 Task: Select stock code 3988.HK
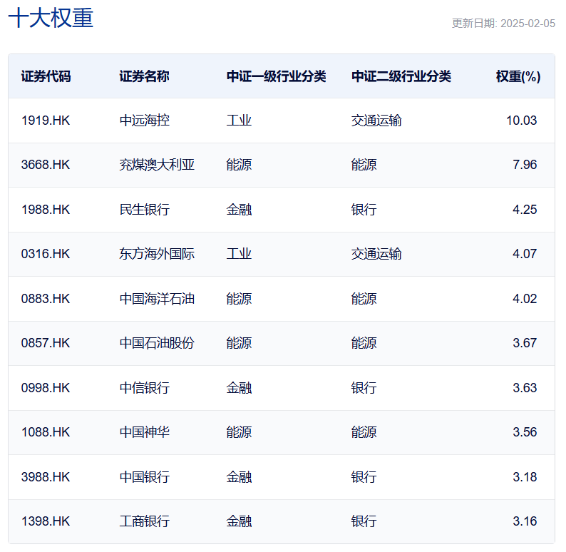[46, 477]
